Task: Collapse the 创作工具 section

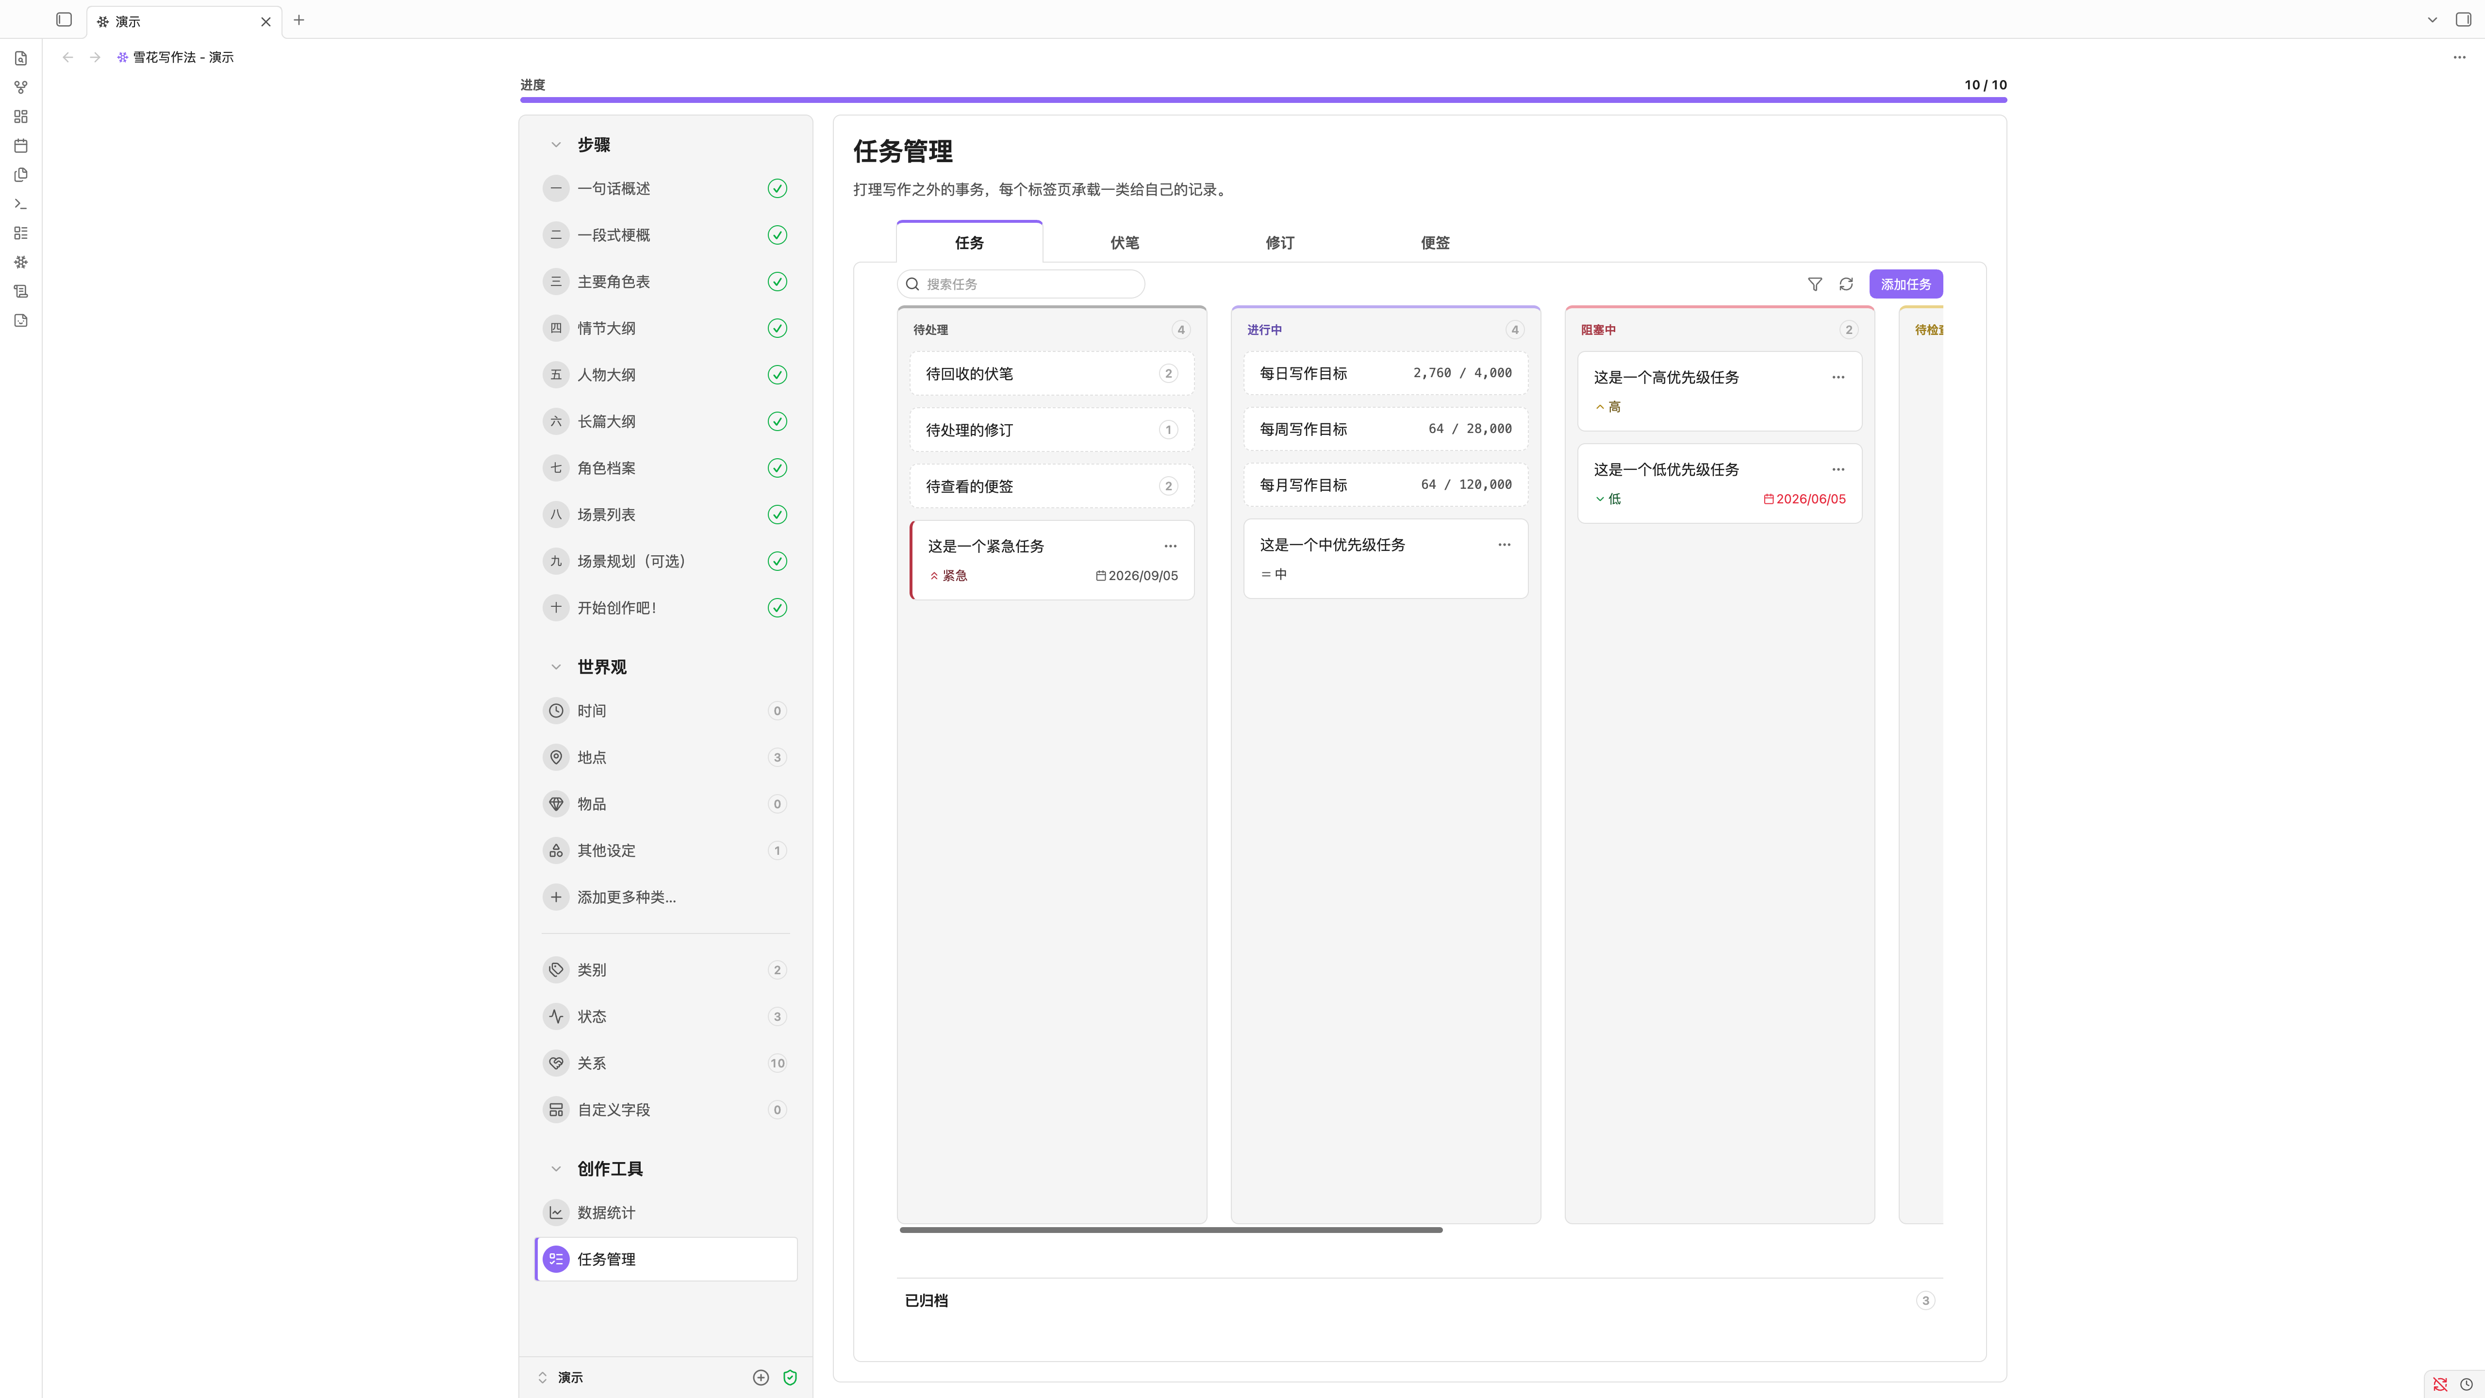Action: [x=556, y=1168]
